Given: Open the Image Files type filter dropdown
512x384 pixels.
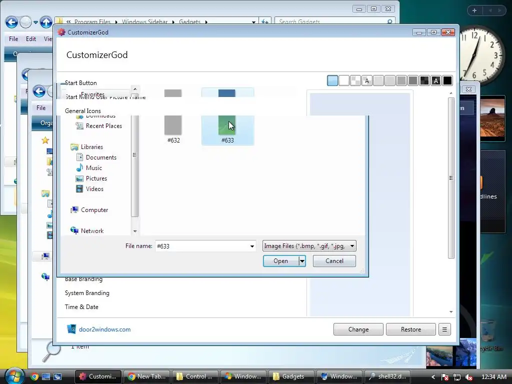Looking at the screenshot, I should (x=309, y=246).
